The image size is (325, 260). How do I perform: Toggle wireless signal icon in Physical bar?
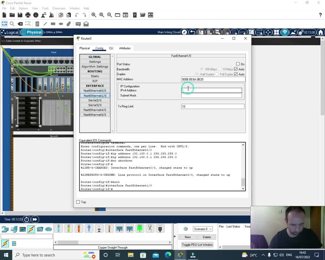point(285,32)
